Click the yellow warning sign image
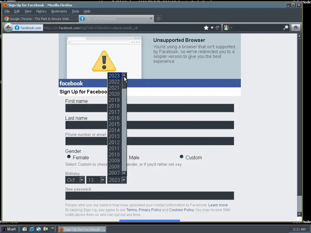Viewport: 311px width, 233px height. click(x=104, y=61)
